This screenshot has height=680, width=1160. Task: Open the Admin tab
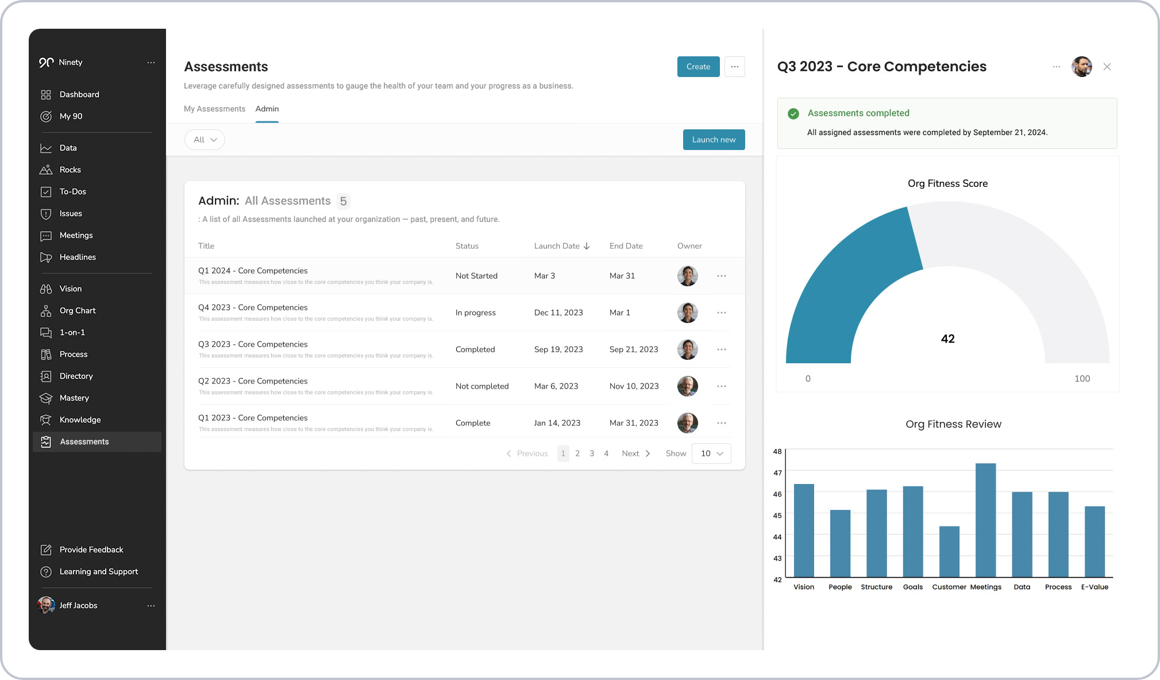[x=267, y=109]
